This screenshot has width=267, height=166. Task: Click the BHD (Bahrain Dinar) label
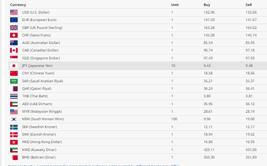39,157
